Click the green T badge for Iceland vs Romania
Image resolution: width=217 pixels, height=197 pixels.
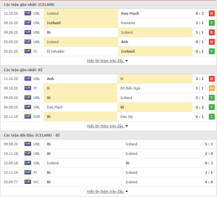click(x=211, y=23)
